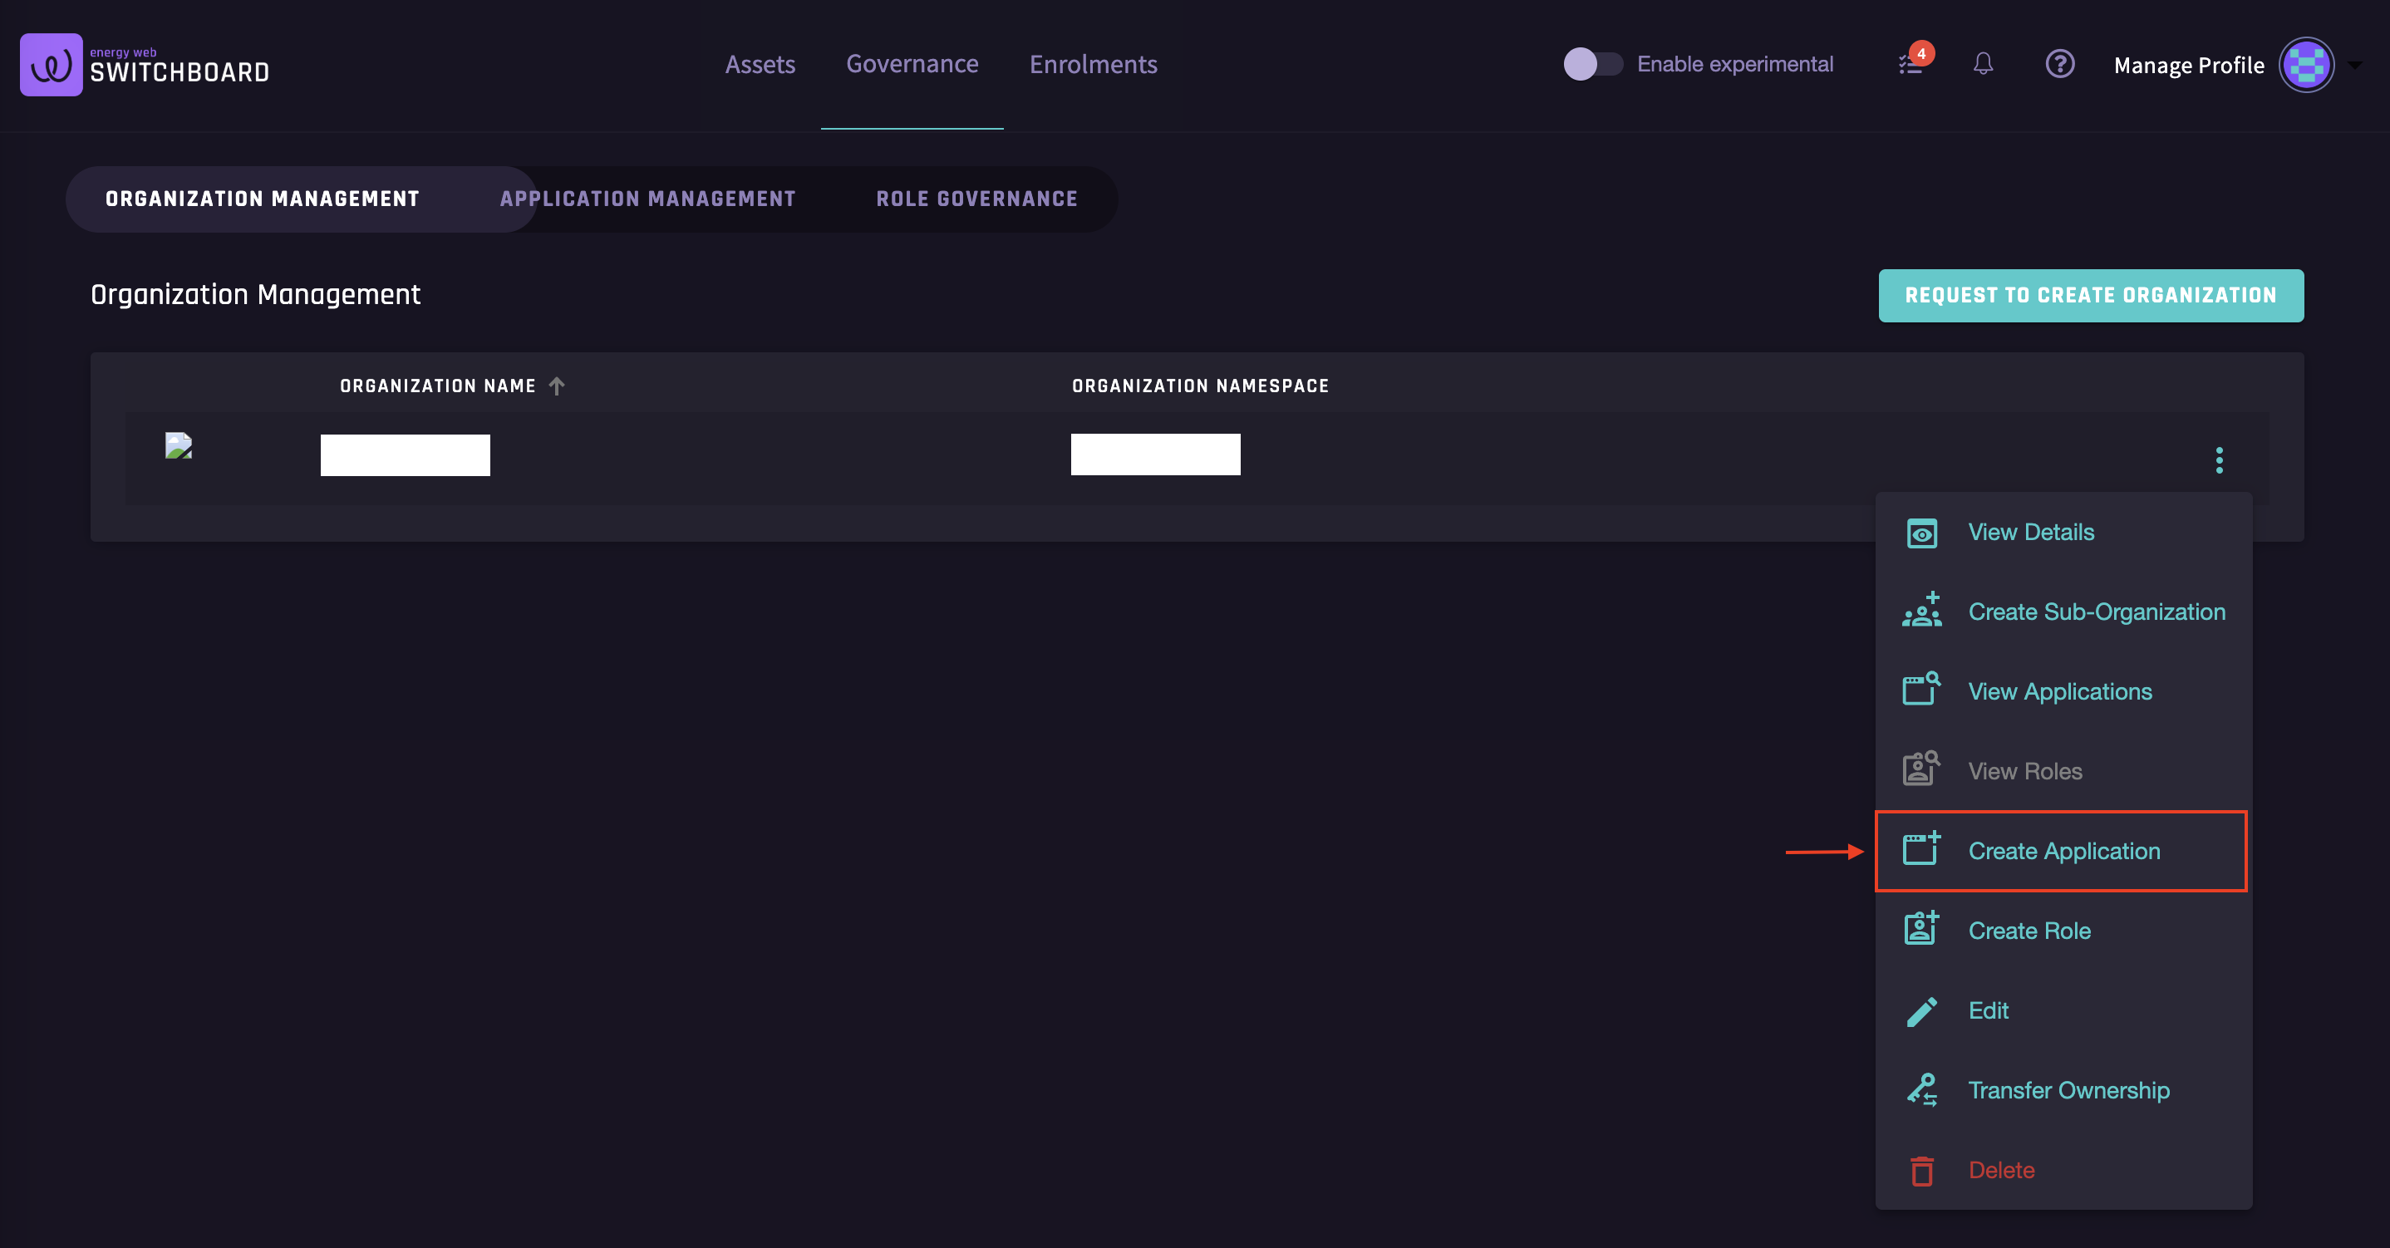Viewport: 2390px width, 1248px height.
Task: Click the Create Role badge-plus icon
Action: click(1920, 929)
